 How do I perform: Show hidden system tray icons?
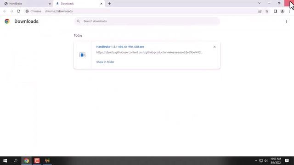(256, 161)
